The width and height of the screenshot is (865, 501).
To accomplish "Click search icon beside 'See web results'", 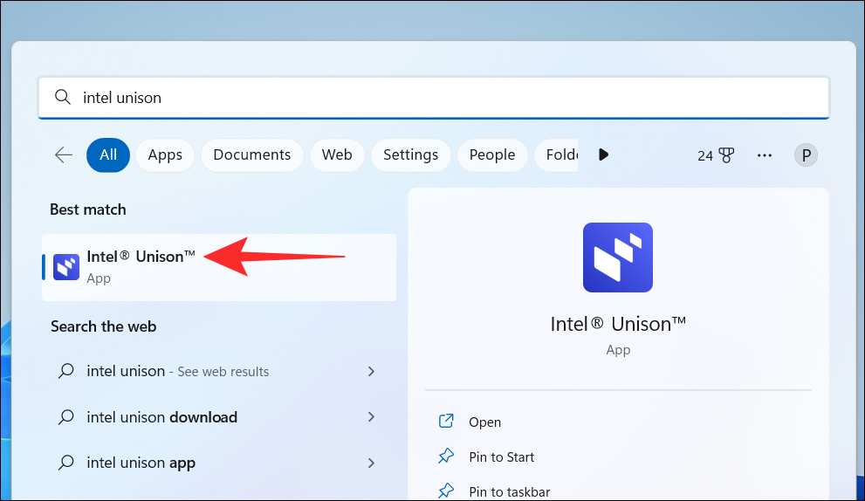I will (x=66, y=371).
